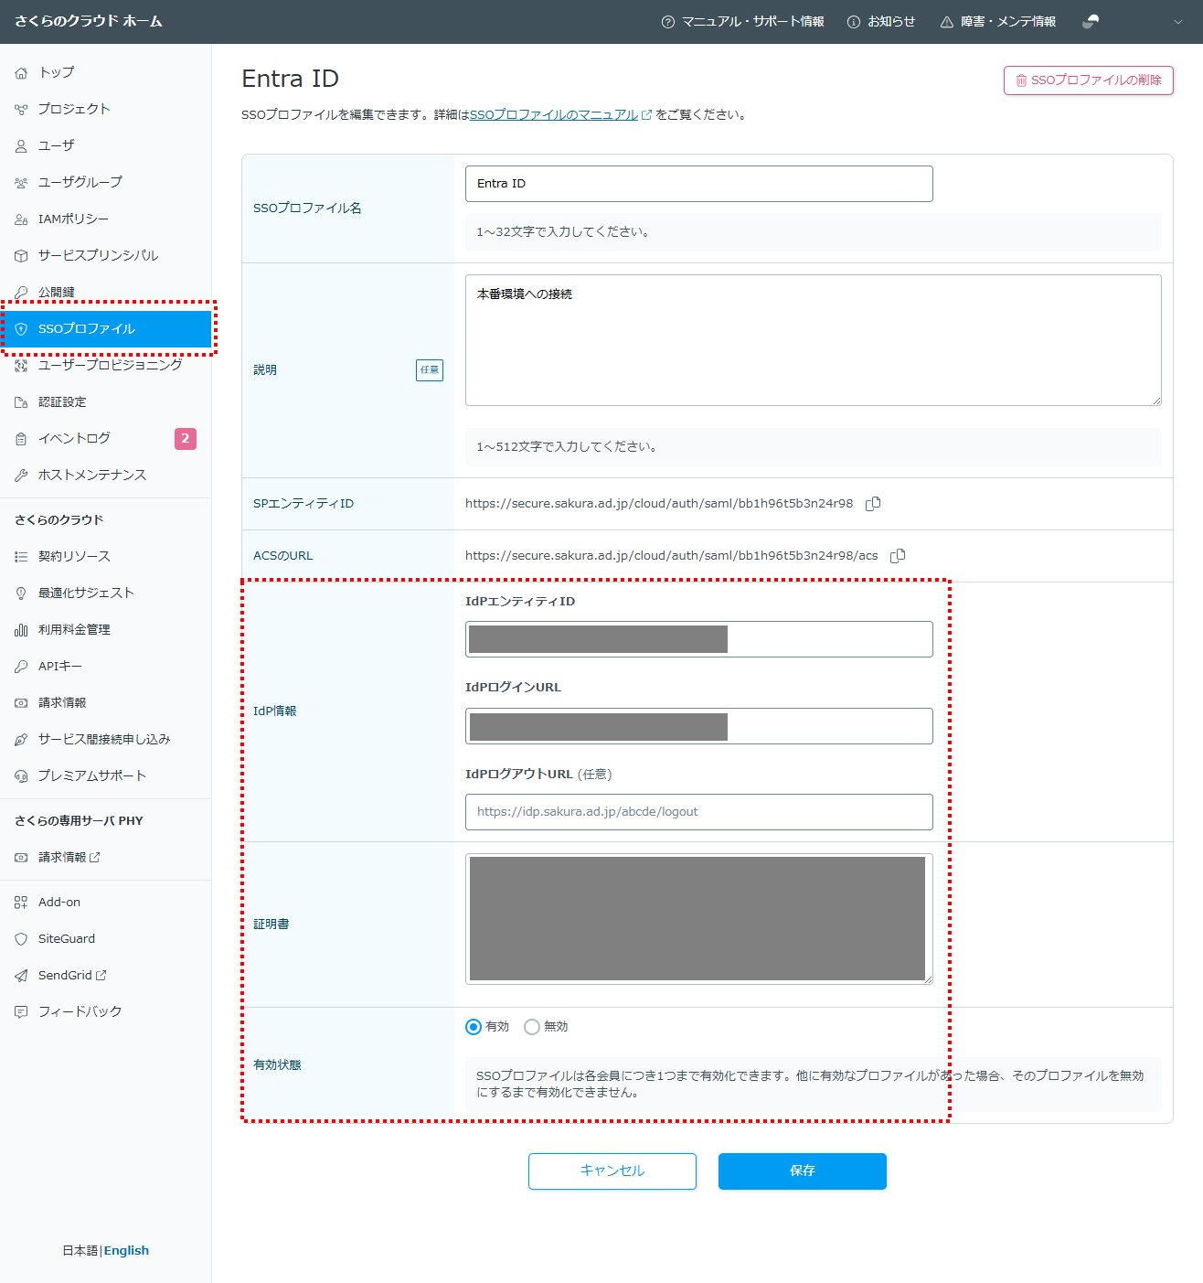Screen dimensions: 1203x1283
Task: Select the 有効 radio button
Action: point(474,1027)
